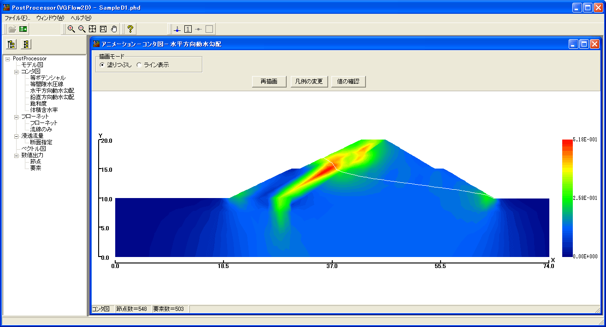Image resolution: width=606 pixels, height=327 pixels.
Task: Select 飽和度 in the tree
Action: (x=39, y=104)
